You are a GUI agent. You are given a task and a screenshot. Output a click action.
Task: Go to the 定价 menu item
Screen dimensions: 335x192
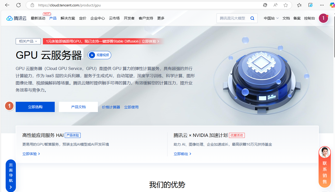[x=83, y=18]
